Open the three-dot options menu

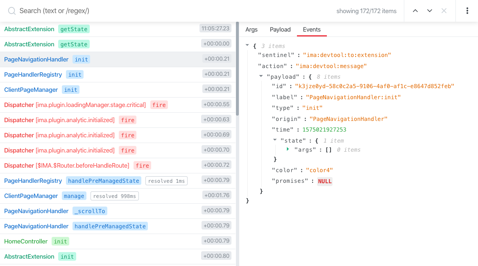pyautogui.click(x=467, y=11)
